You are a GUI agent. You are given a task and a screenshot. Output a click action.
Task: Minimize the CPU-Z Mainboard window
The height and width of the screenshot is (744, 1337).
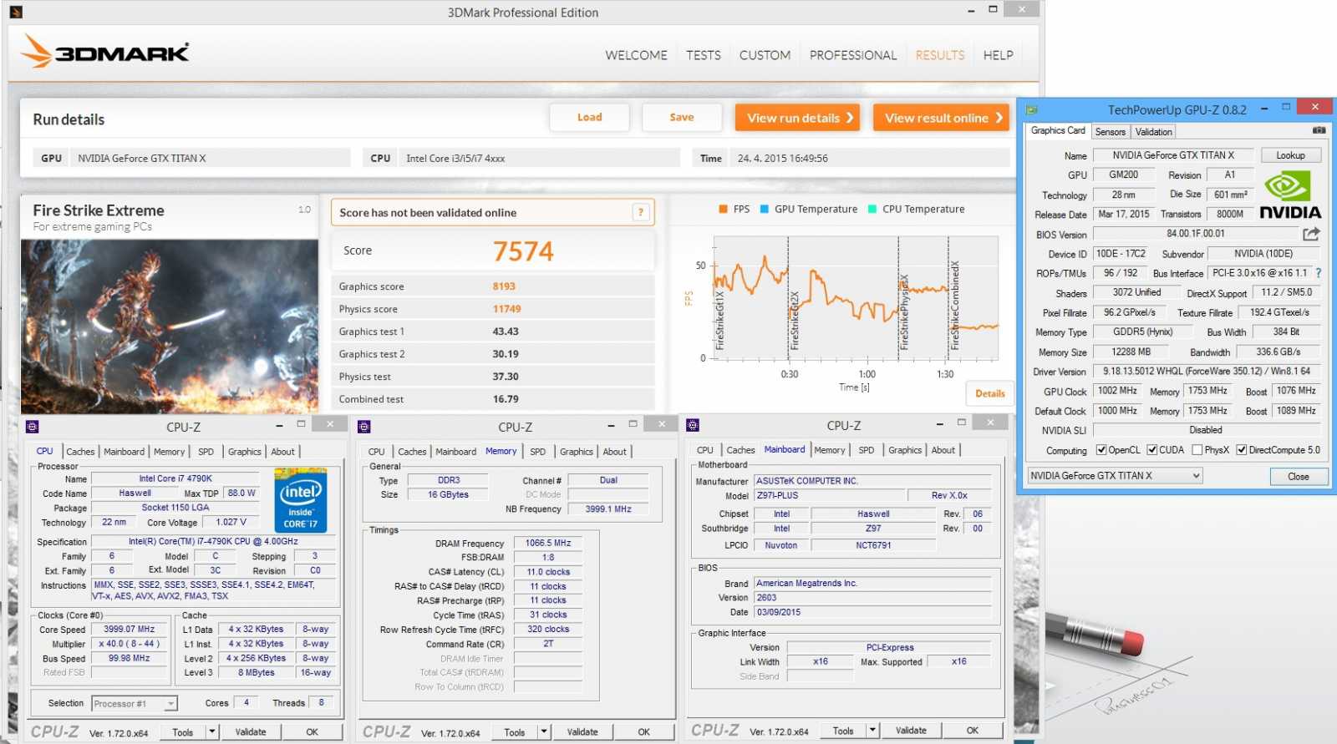coord(939,423)
